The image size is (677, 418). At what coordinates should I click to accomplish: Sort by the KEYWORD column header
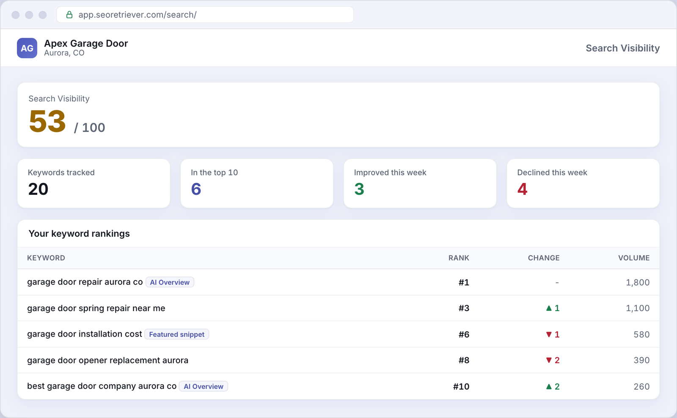pyautogui.click(x=46, y=258)
